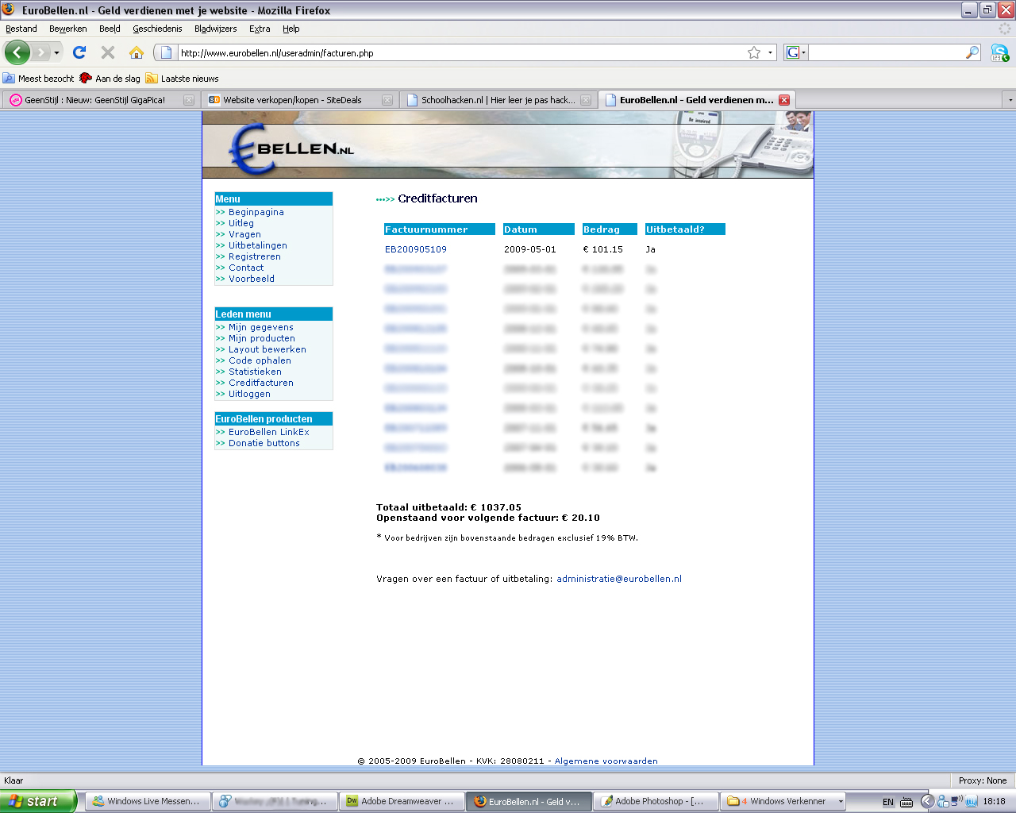The image size is (1016, 813).
Task: Bookmark this page with the star icon
Action: coord(754,52)
